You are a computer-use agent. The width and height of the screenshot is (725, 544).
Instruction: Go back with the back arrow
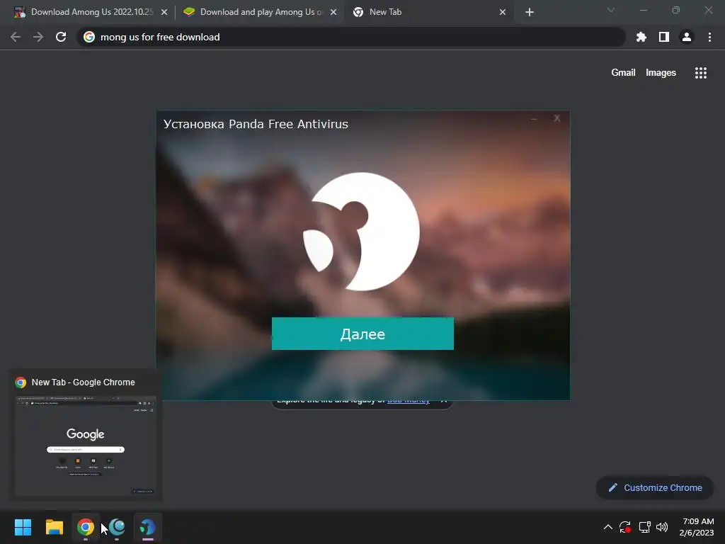pos(16,37)
